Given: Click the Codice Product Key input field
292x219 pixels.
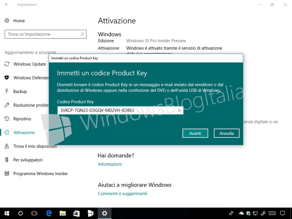Looking at the screenshot, I should pos(120,110).
